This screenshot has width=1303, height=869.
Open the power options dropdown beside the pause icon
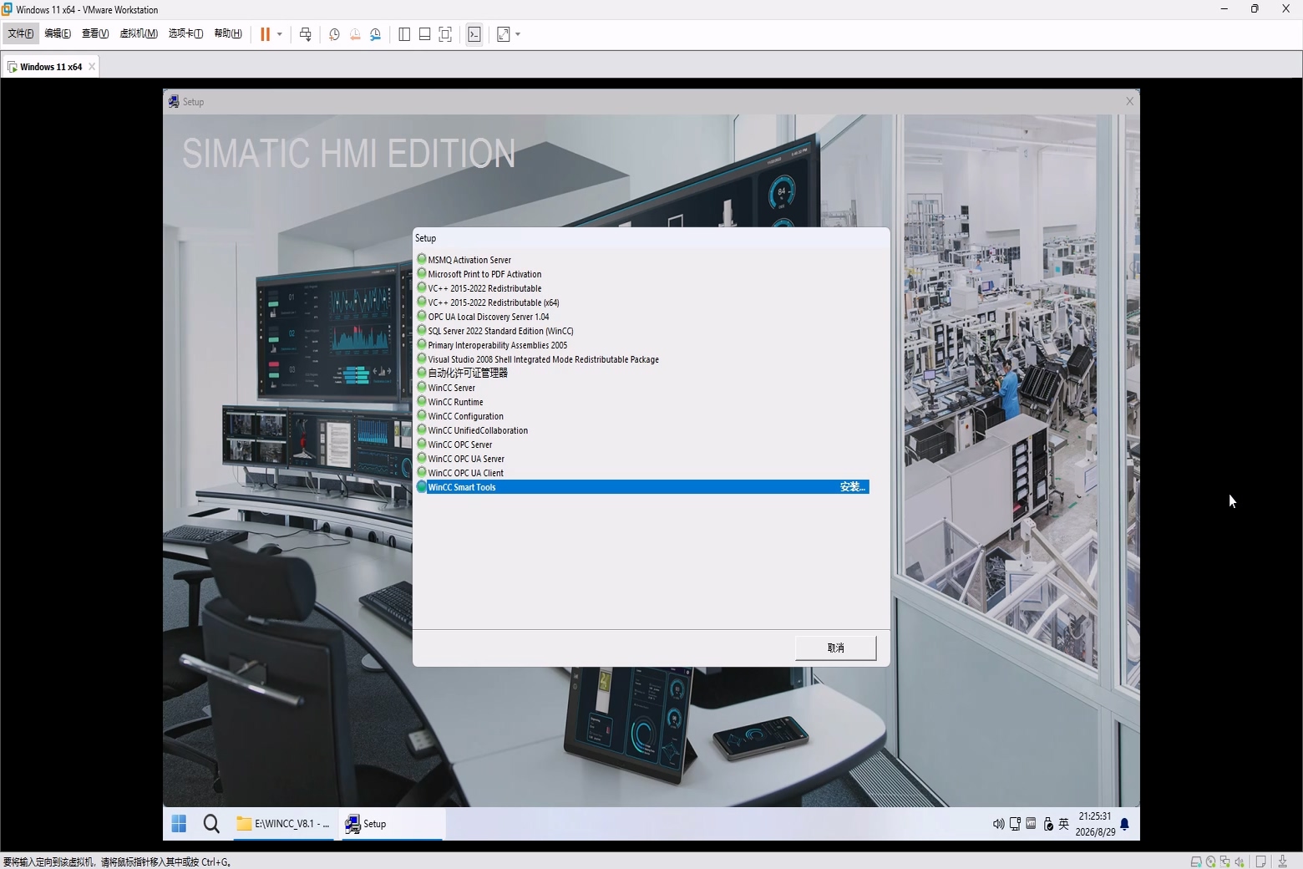tap(280, 34)
